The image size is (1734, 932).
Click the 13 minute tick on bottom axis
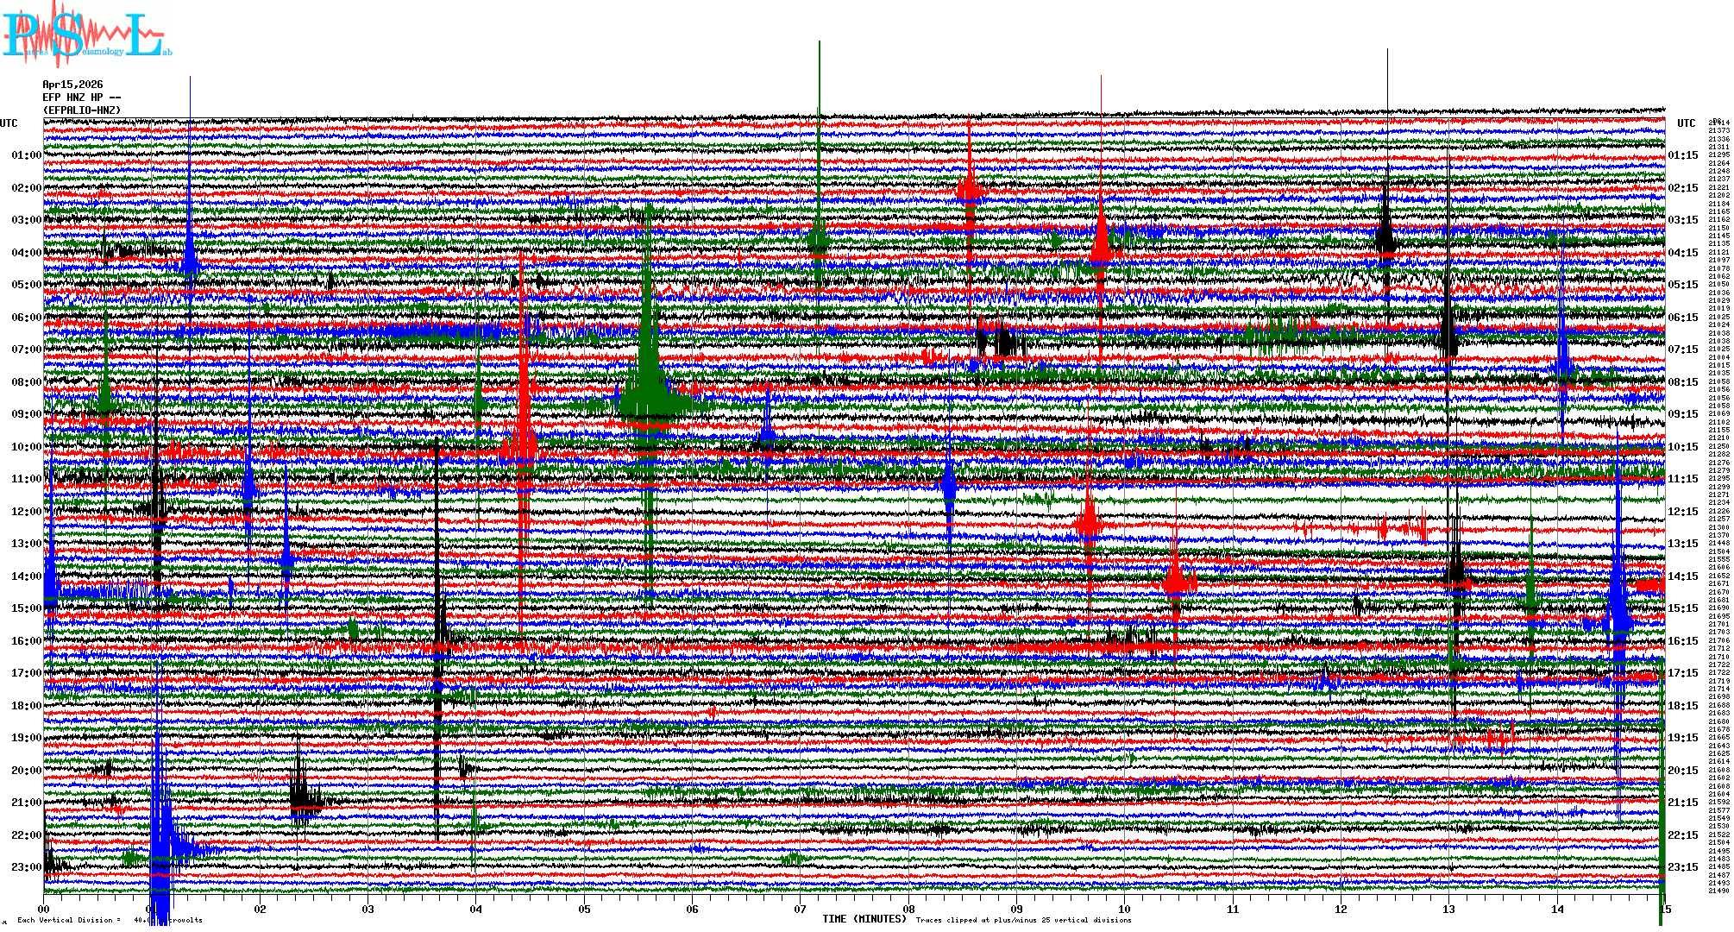coord(1448,909)
